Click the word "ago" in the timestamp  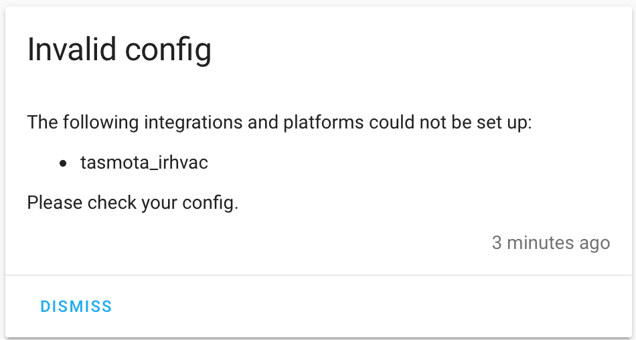[x=594, y=242]
